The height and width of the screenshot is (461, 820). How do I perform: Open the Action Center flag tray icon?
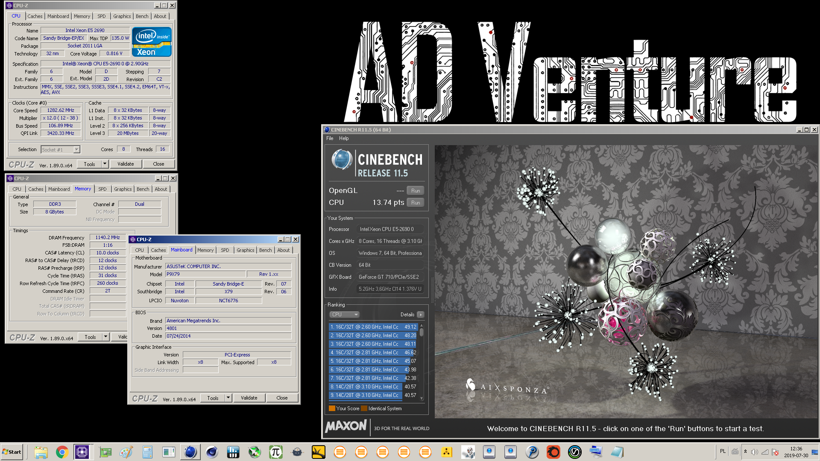pyautogui.click(x=775, y=452)
